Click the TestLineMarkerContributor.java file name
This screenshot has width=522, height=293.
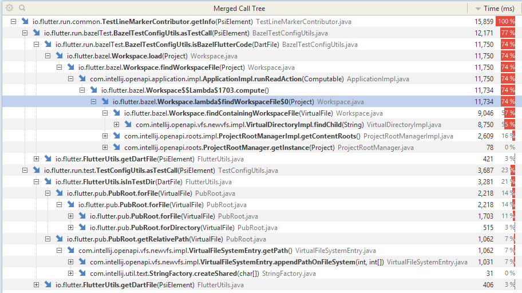[303, 22]
